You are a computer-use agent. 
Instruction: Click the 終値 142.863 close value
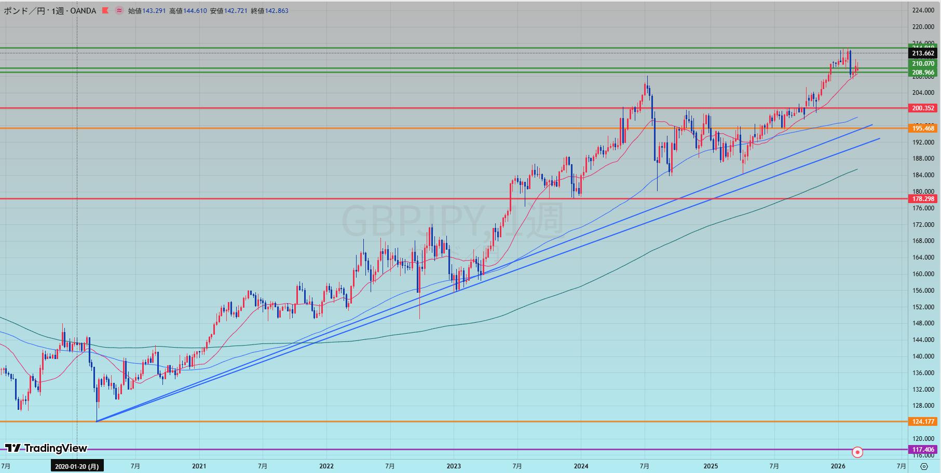[269, 10]
